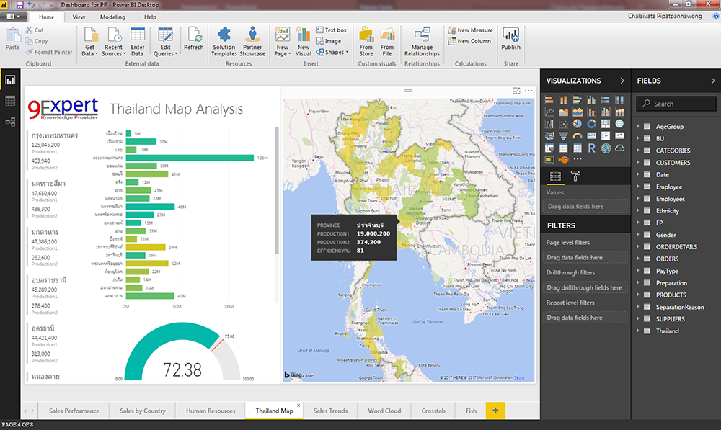
Task: Select the line chart visual
Action: coord(549,112)
